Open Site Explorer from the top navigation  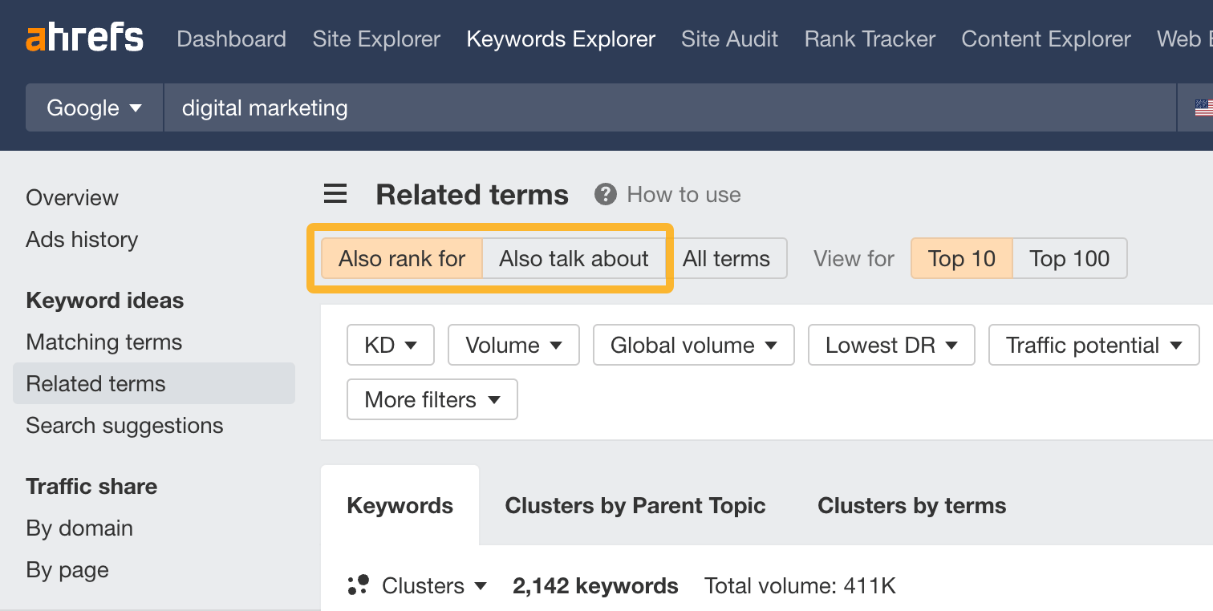[x=376, y=38]
